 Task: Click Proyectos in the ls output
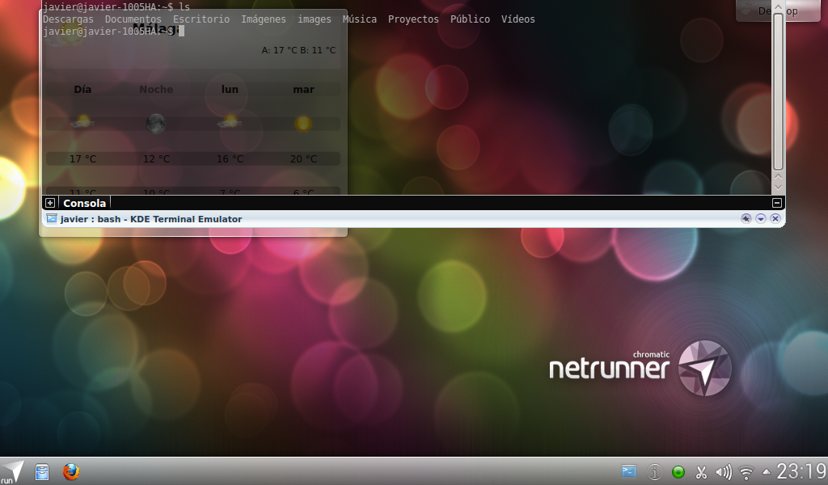(x=413, y=19)
